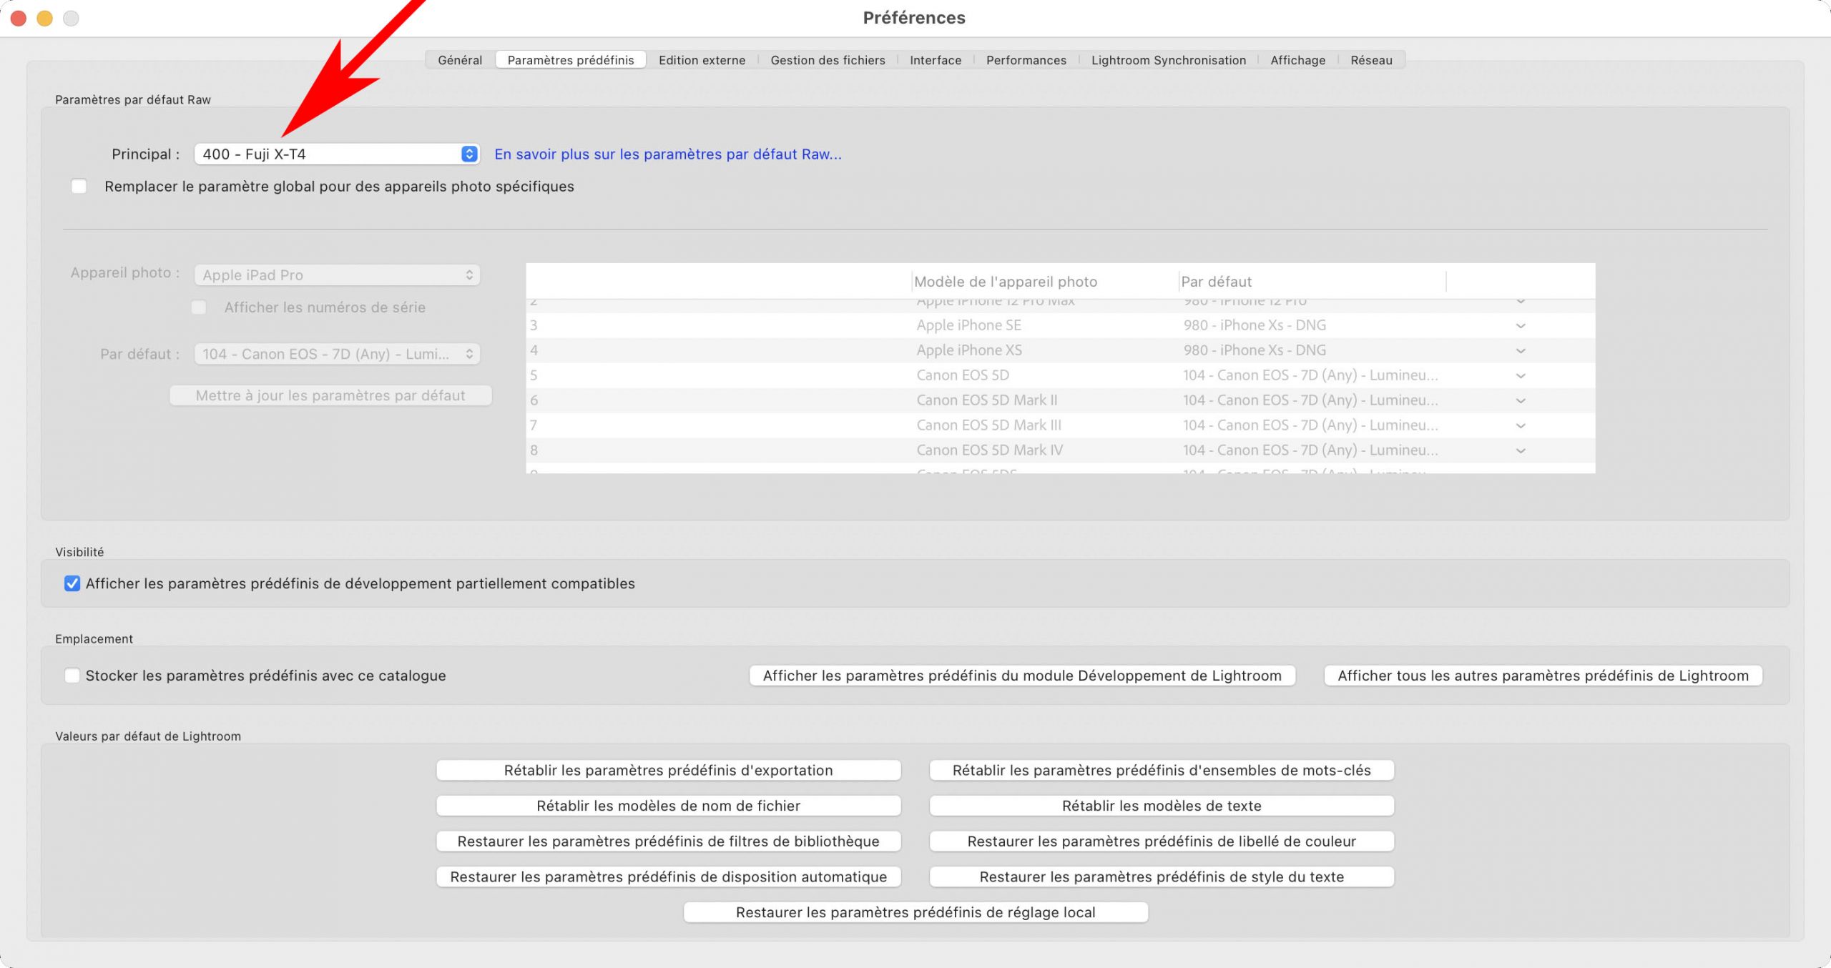Open the Lightroom Synchronisation tab

point(1168,60)
